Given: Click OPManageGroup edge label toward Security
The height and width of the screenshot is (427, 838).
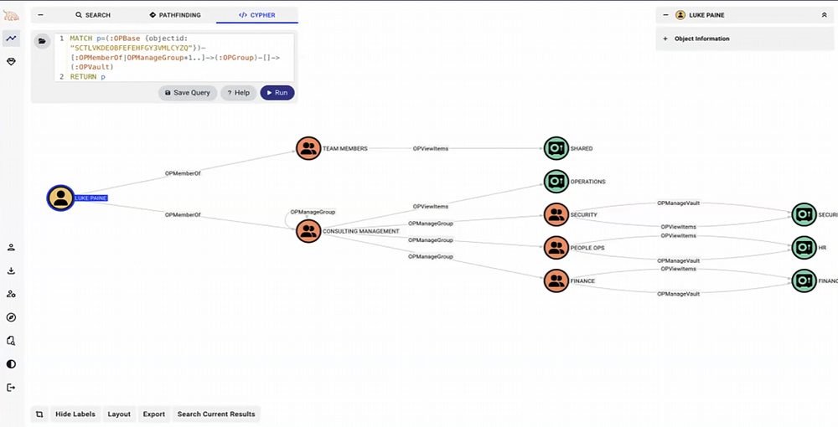Looking at the screenshot, I should pyautogui.click(x=430, y=223).
